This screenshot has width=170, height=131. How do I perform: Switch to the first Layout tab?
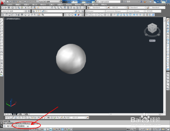(x=20, y=114)
